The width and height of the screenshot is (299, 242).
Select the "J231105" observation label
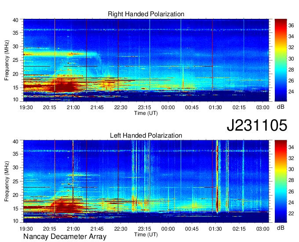coord(257,125)
